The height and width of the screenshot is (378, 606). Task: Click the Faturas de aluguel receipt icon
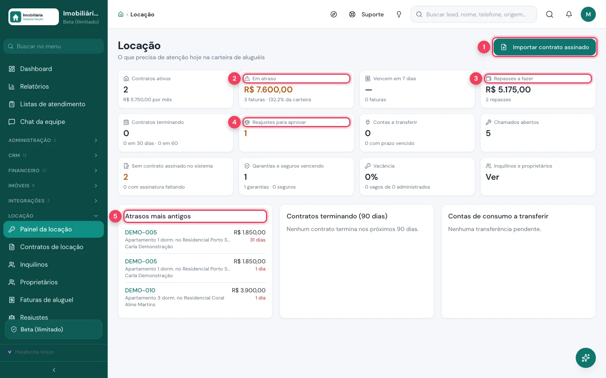click(x=12, y=300)
